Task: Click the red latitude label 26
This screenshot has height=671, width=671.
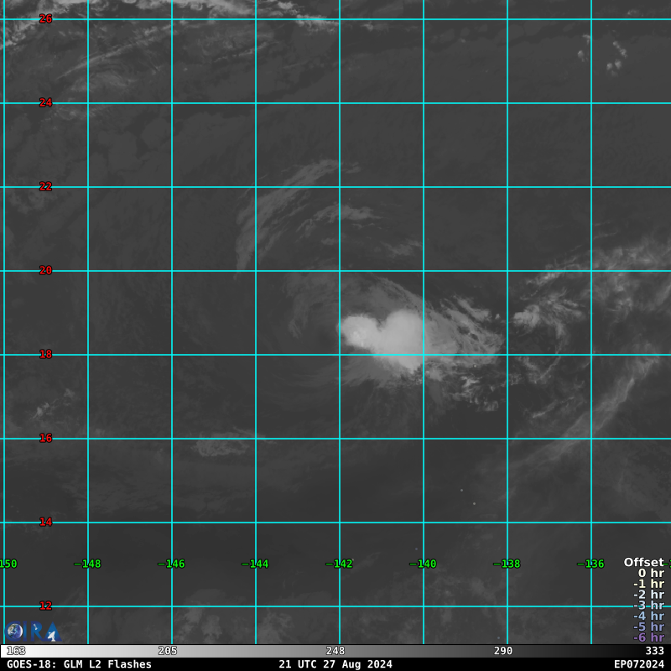Action: [46, 18]
